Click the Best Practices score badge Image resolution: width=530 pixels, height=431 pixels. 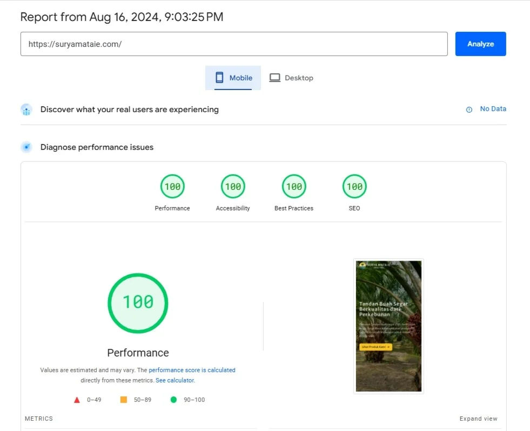293,186
